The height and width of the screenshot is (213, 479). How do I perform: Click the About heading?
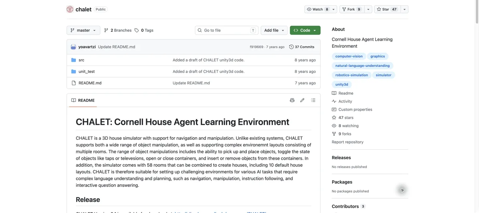coord(338,29)
